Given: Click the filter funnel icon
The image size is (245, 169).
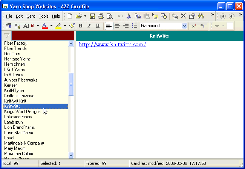Looking at the screenshot, I should [7, 36].
